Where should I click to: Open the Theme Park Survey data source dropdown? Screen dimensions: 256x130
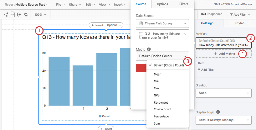[x=162, y=23]
